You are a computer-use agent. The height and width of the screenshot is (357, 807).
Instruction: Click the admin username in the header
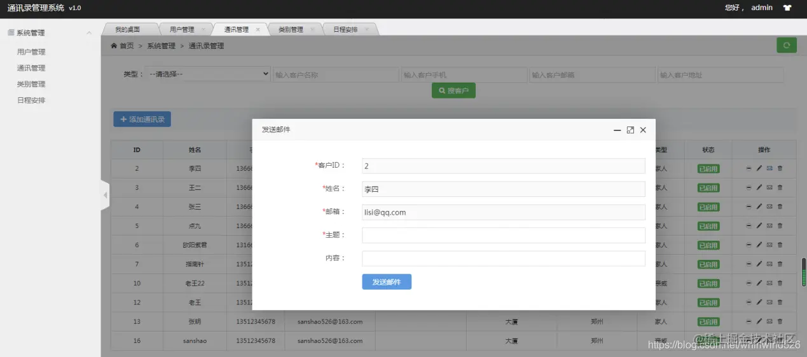click(x=762, y=8)
